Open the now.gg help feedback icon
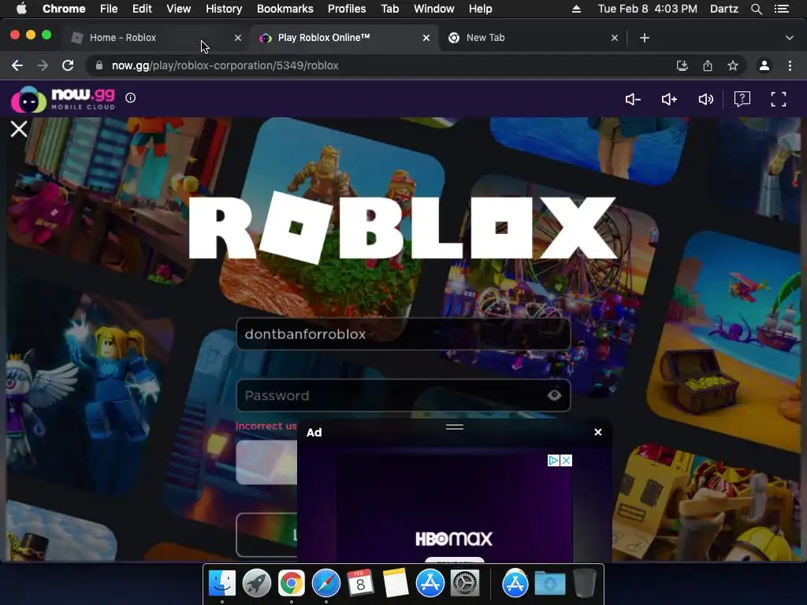 [x=742, y=98]
